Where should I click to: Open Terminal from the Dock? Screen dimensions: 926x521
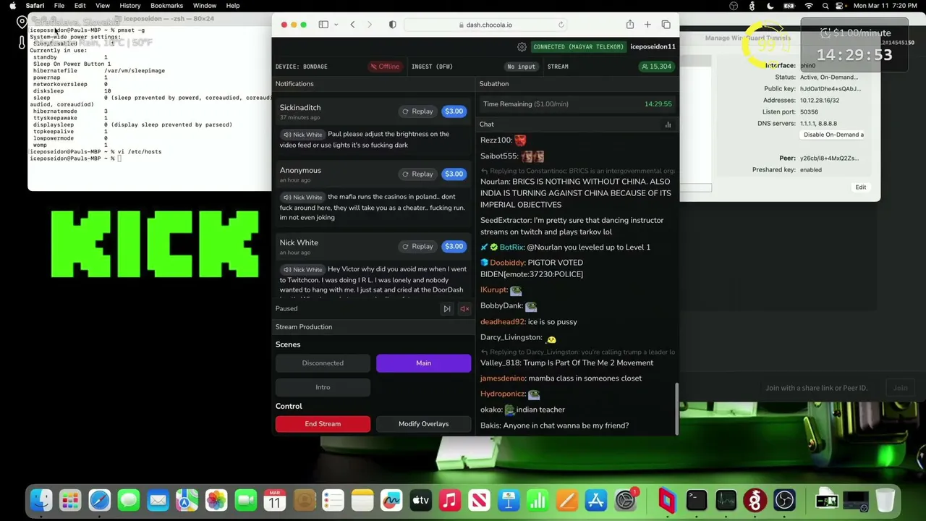pyautogui.click(x=696, y=500)
